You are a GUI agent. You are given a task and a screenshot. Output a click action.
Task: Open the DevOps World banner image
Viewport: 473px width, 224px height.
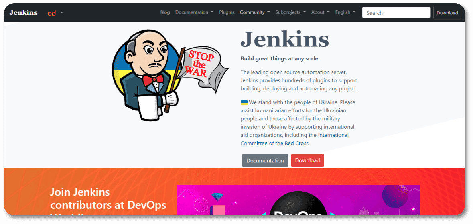tap(298, 200)
